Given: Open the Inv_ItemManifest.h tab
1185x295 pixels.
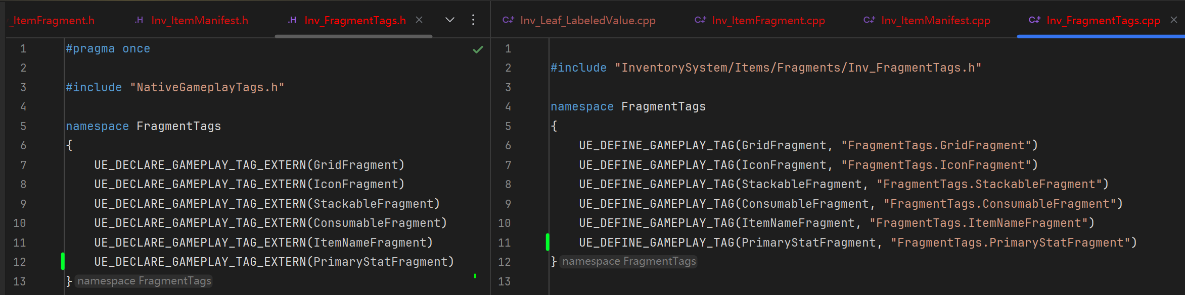Looking at the screenshot, I should 200,21.
